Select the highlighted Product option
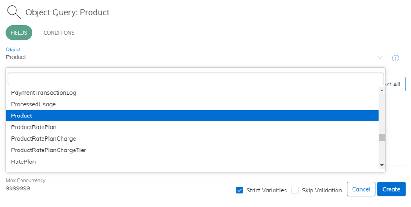 point(192,116)
